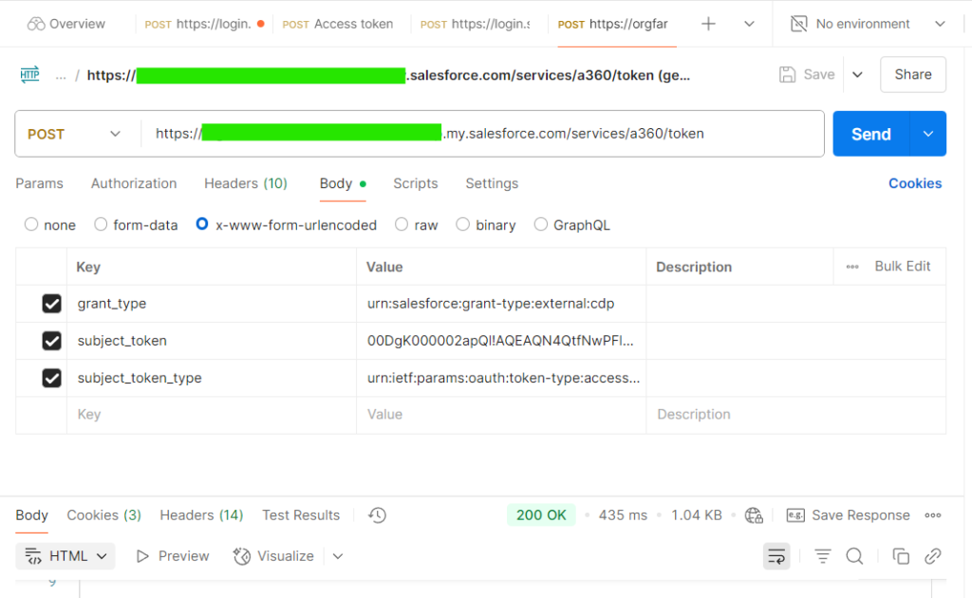Open the Test Results tab
The width and height of the screenshot is (972, 598).
tap(301, 515)
